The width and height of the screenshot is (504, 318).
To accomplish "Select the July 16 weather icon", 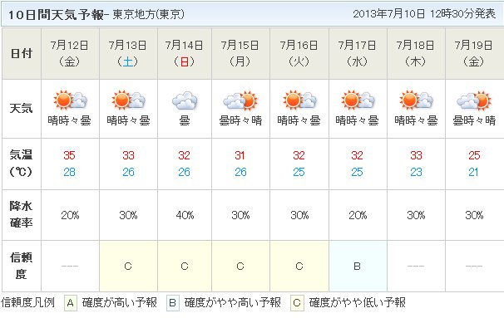I will (x=299, y=100).
